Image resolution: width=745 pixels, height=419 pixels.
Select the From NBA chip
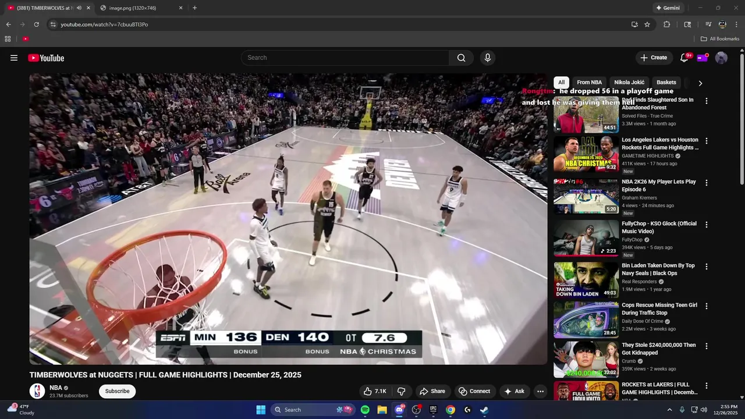point(589,83)
